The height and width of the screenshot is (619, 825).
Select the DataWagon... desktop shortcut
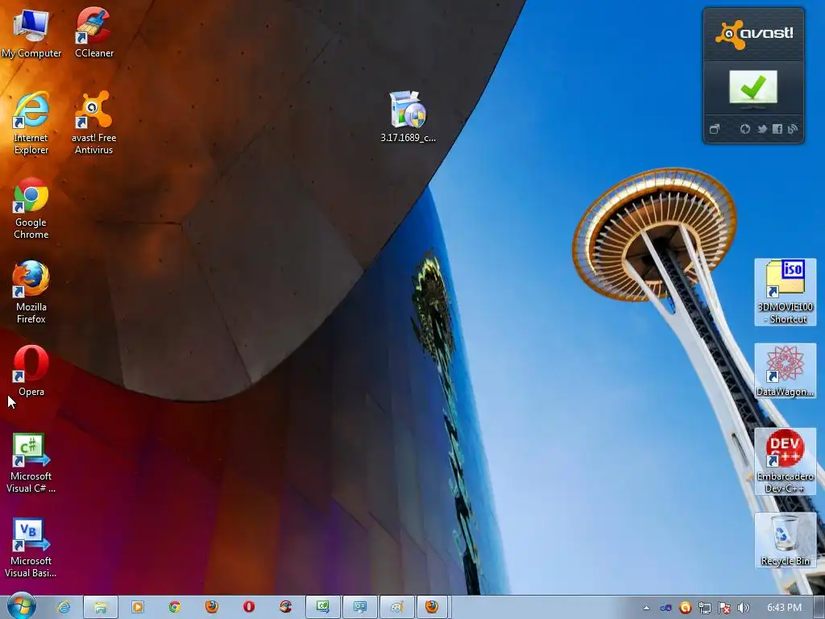coord(785,371)
